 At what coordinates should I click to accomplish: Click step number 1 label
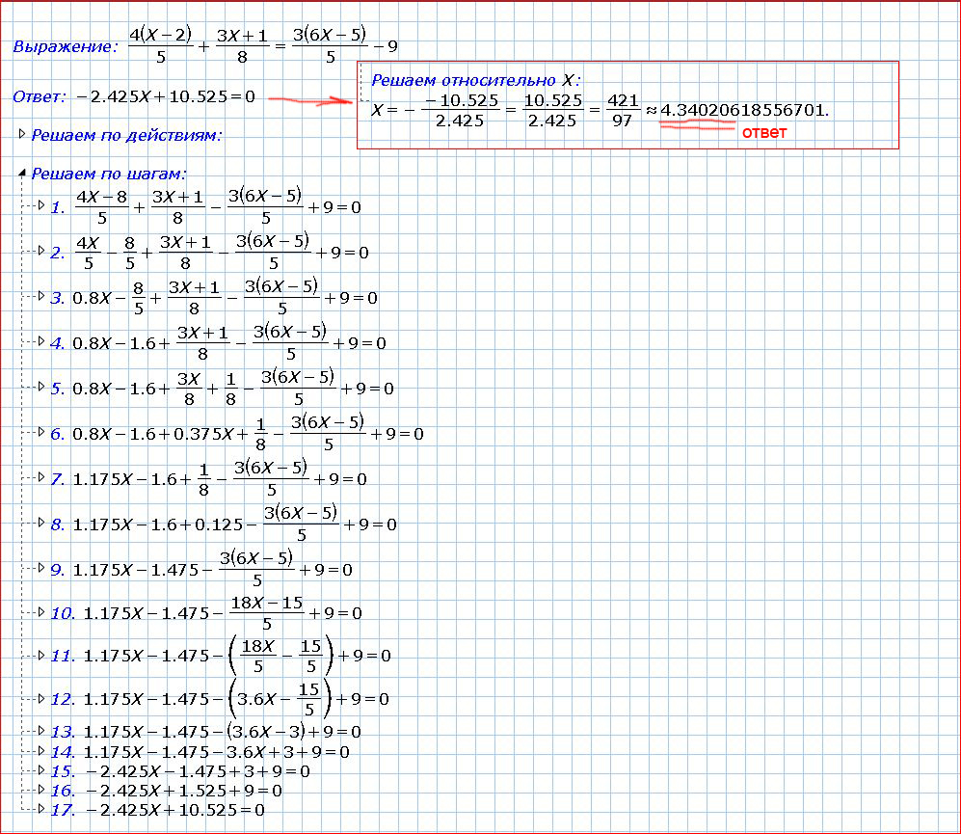pos(58,207)
